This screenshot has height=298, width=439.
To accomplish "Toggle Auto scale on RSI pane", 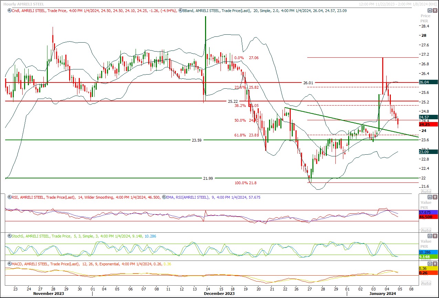I will (426, 230).
